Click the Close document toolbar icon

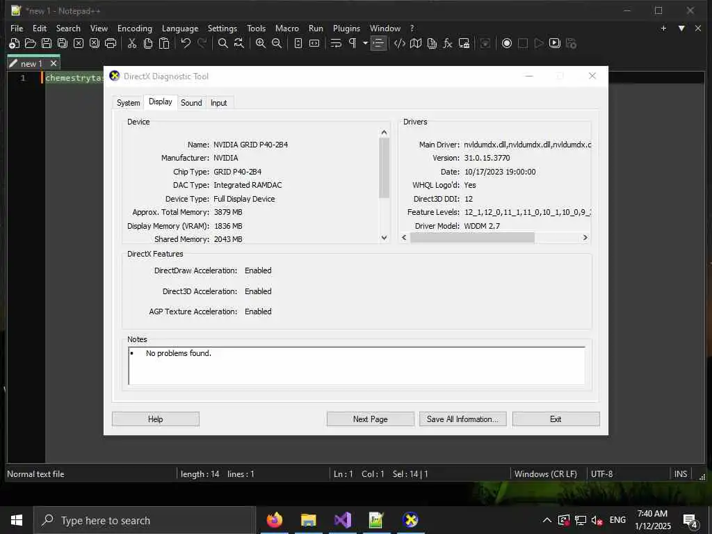(79, 44)
